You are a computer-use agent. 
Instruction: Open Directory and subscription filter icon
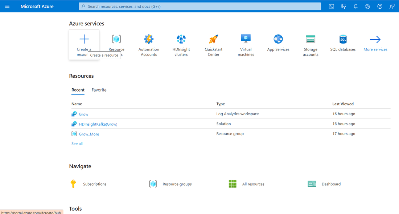tap(344, 7)
